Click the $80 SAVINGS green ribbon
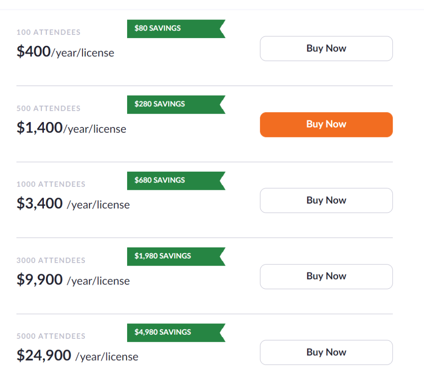Screen dimensions: 424x376 coord(176,29)
